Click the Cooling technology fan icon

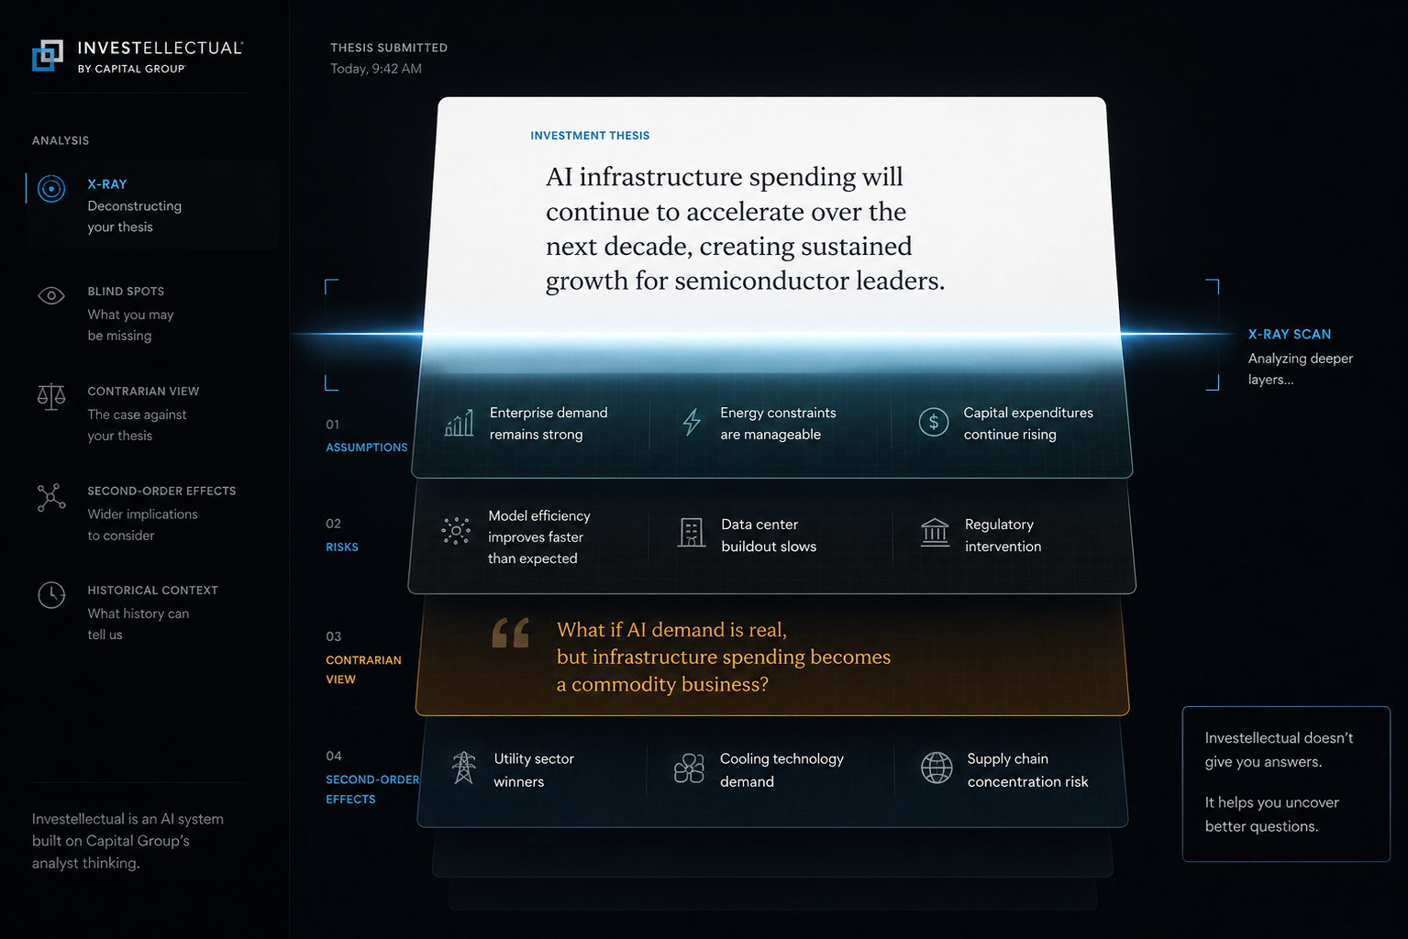pyautogui.click(x=689, y=768)
